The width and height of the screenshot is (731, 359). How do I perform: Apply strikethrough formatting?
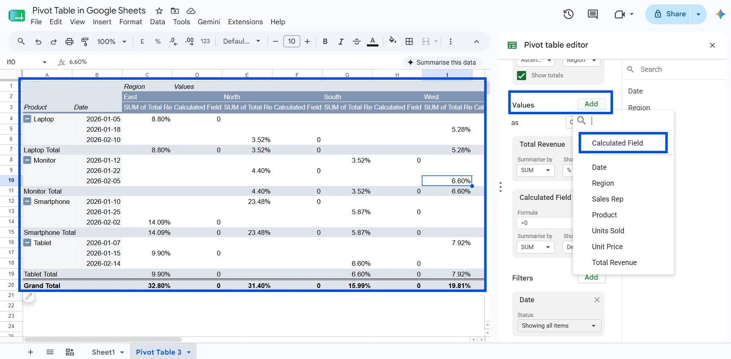pos(357,41)
